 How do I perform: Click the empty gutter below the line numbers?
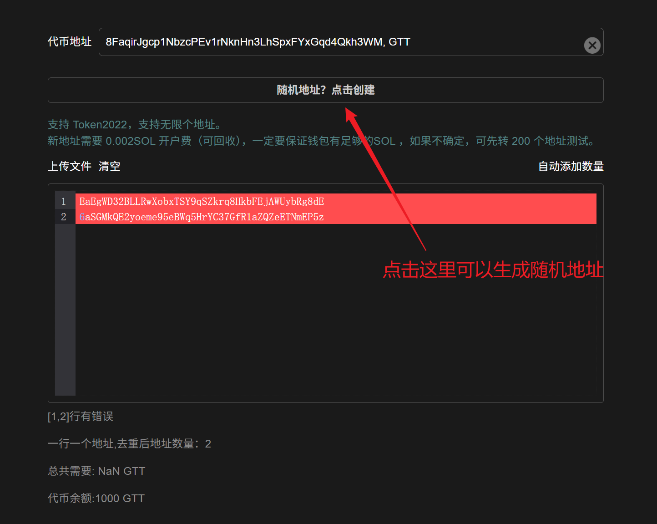[65, 310]
